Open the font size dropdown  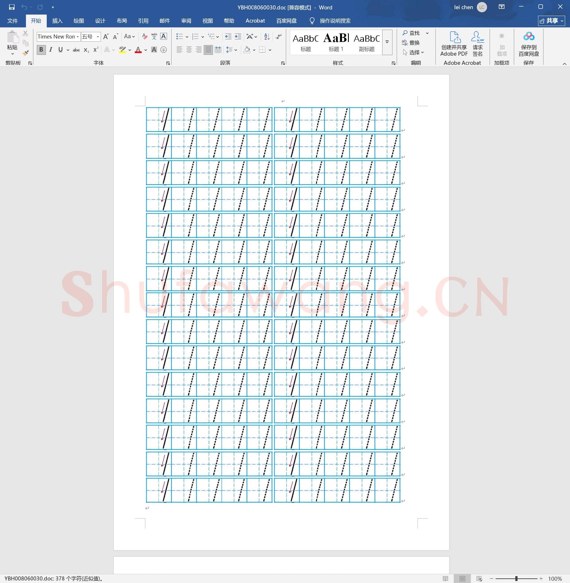(98, 37)
